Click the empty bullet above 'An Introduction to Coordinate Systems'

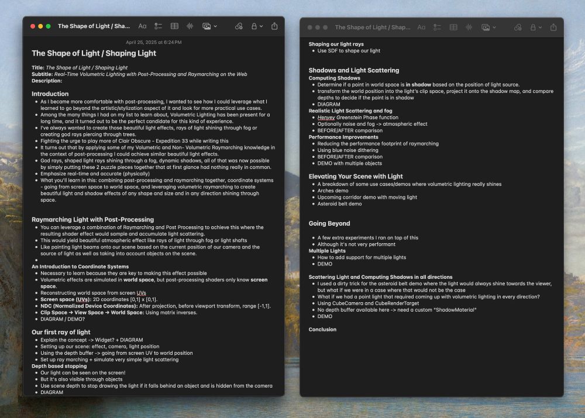click(36, 260)
